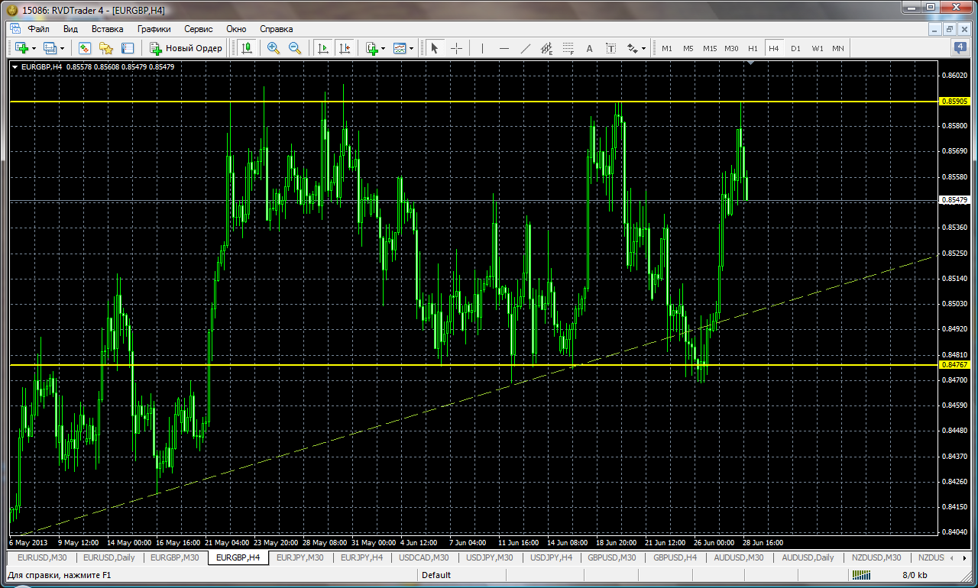Click the chart shift triangle marker atop chart
Viewport: 978px width, 588px height.
(x=752, y=63)
